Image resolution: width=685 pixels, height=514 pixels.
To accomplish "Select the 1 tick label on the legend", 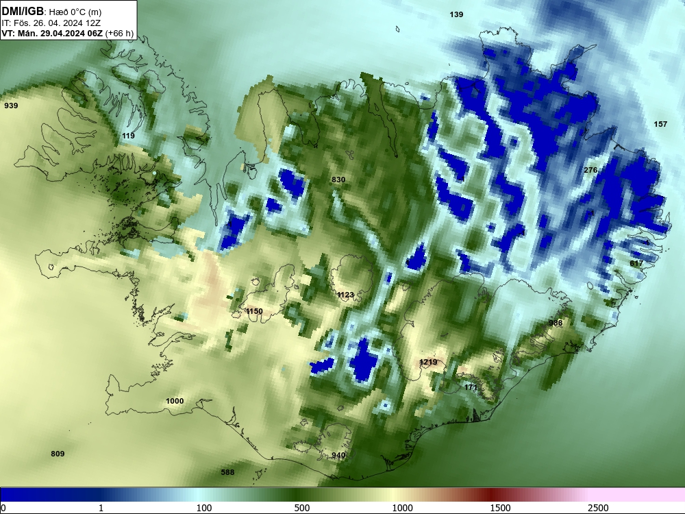I will coord(101,508).
